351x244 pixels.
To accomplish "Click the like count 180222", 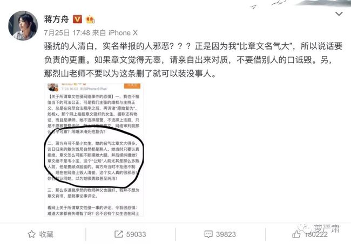I will click(x=316, y=234).
